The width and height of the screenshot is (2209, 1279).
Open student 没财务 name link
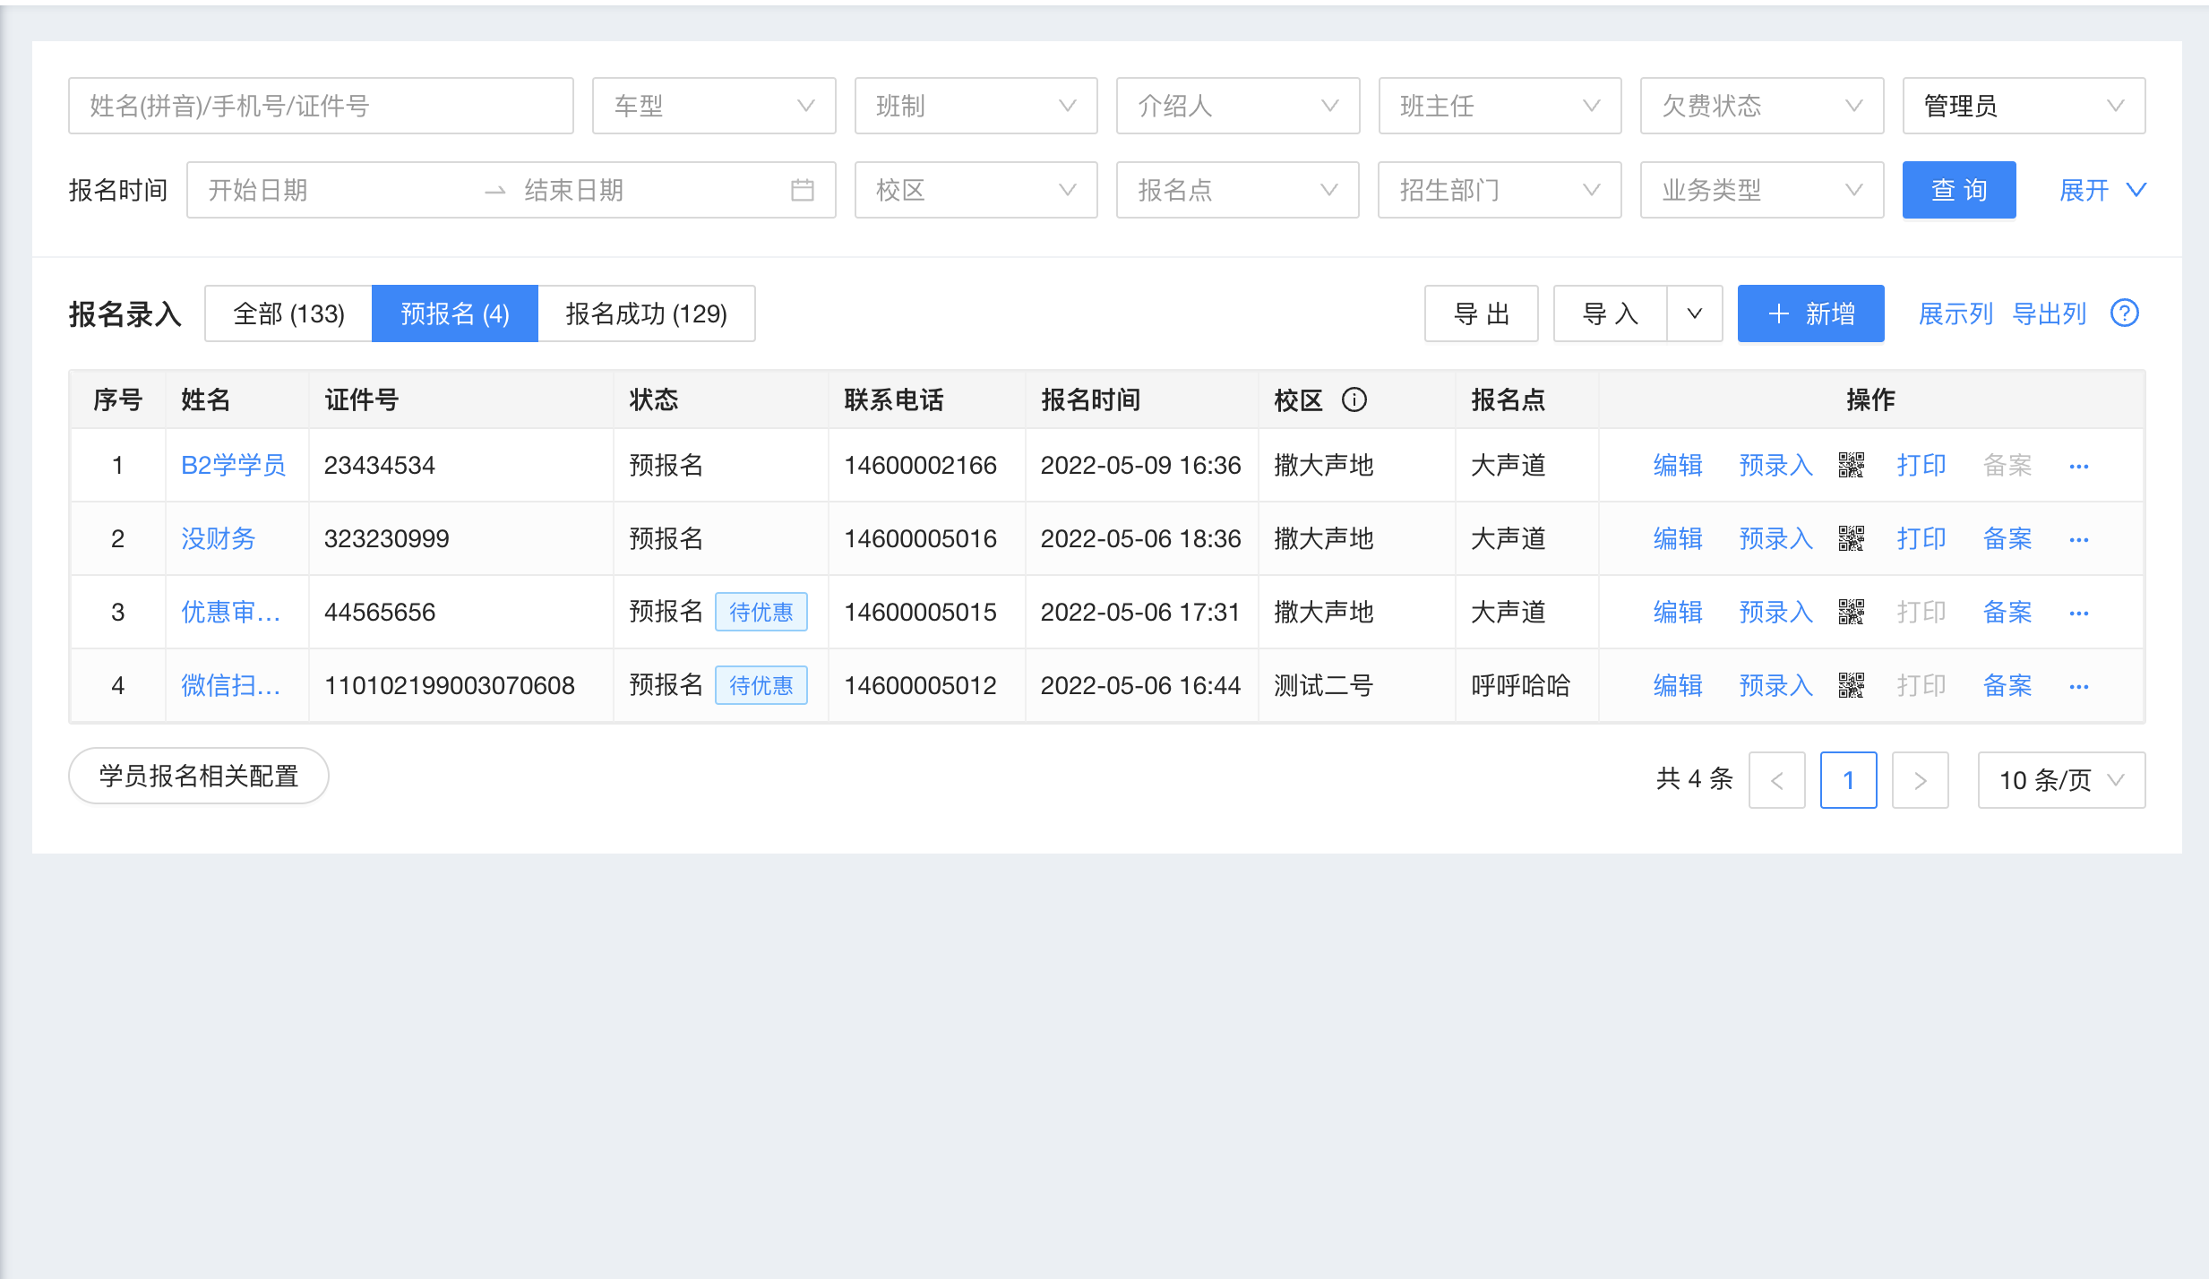tap(219, 538)
